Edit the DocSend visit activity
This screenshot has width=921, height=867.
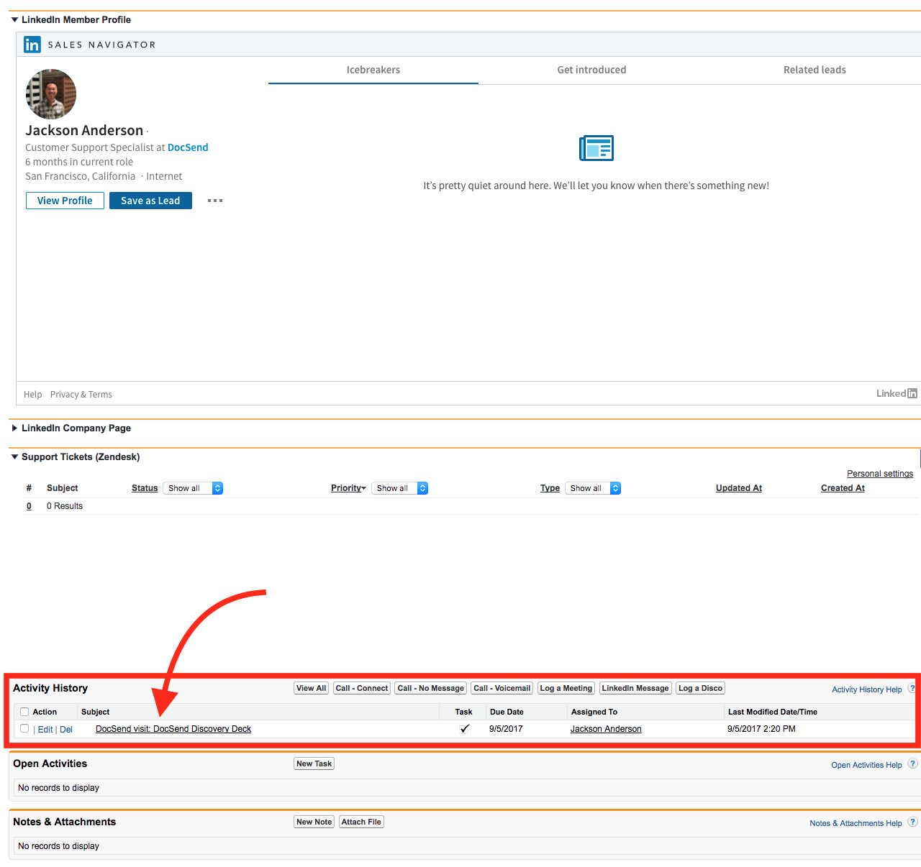[45, 730]
